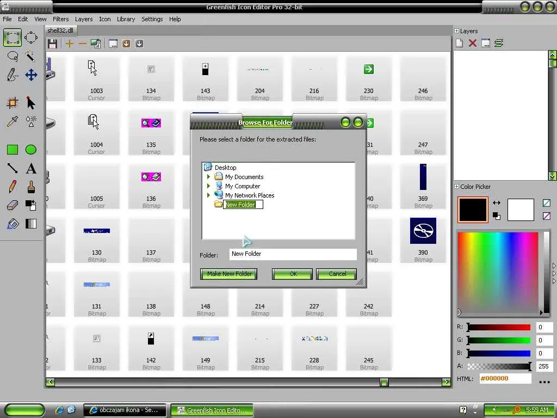Click the green G channel slider
The height and width of the screenshot is (418, 557).
[499, 340]
